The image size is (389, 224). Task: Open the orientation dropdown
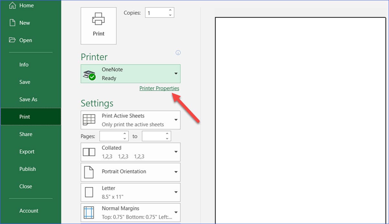(x=176, y=172)
